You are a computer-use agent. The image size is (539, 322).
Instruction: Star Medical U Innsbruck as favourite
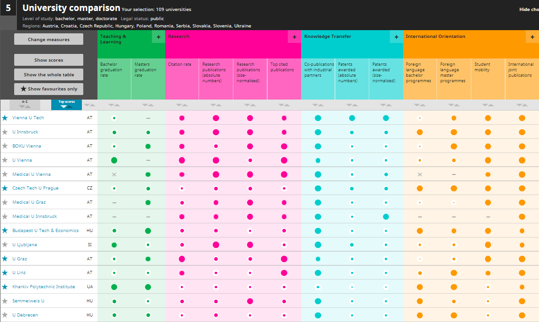coord(5,216)
